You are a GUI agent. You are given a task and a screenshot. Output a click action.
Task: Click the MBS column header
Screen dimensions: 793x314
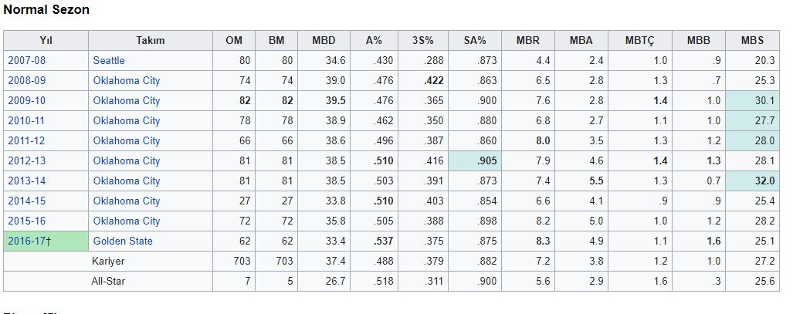(x=752, y=40)
